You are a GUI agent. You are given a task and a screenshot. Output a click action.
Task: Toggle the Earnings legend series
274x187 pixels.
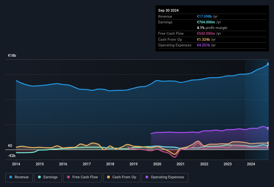point(48,177)
